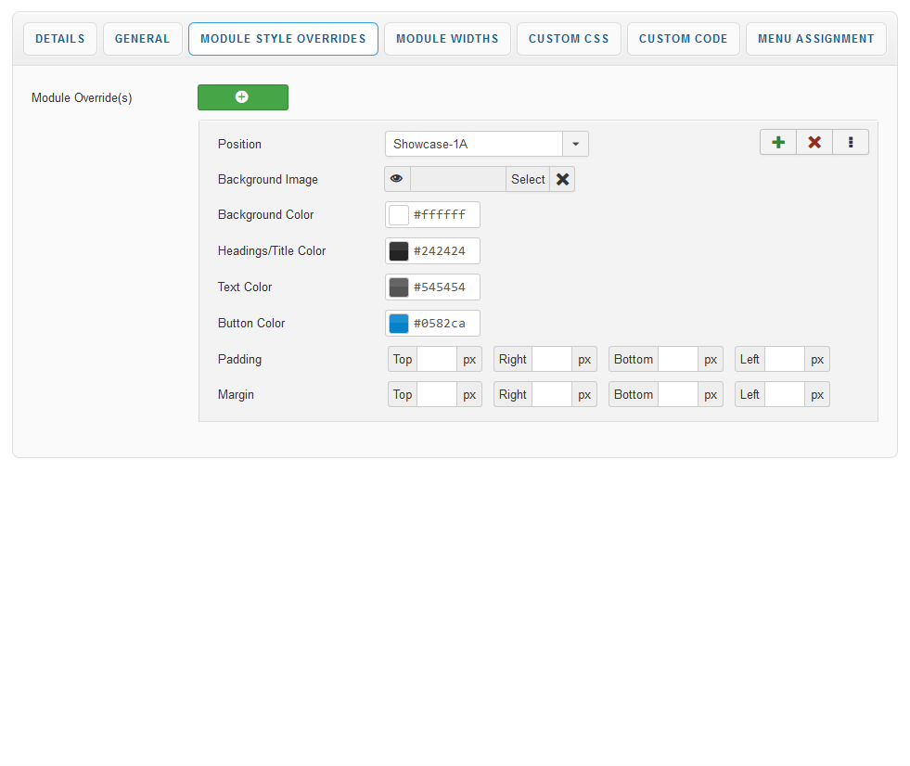Open the Custom CSS tab
Image resolution: width=910 pixels, height=766 pixels.
tap(569, 39)
